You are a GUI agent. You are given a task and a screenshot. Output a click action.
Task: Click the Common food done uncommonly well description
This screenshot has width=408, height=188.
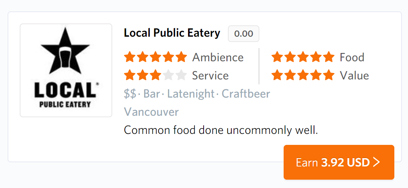[221, 130]
